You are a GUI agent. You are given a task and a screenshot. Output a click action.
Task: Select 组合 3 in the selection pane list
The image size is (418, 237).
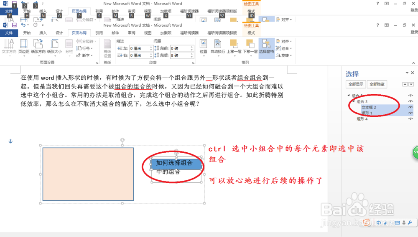coord(362,101)
